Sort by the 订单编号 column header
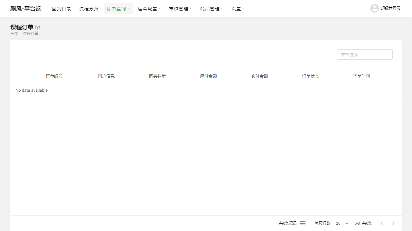412x231 pixels. tap(54, 76)
